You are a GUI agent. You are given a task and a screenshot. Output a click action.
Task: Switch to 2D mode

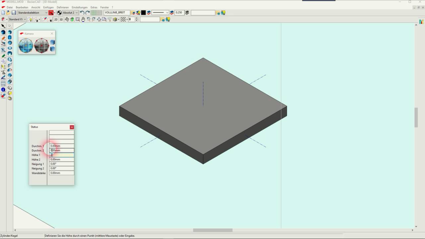(x=56, y=19)
